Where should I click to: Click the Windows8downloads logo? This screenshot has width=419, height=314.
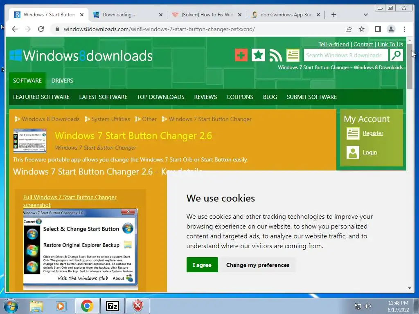click(81, 56)
